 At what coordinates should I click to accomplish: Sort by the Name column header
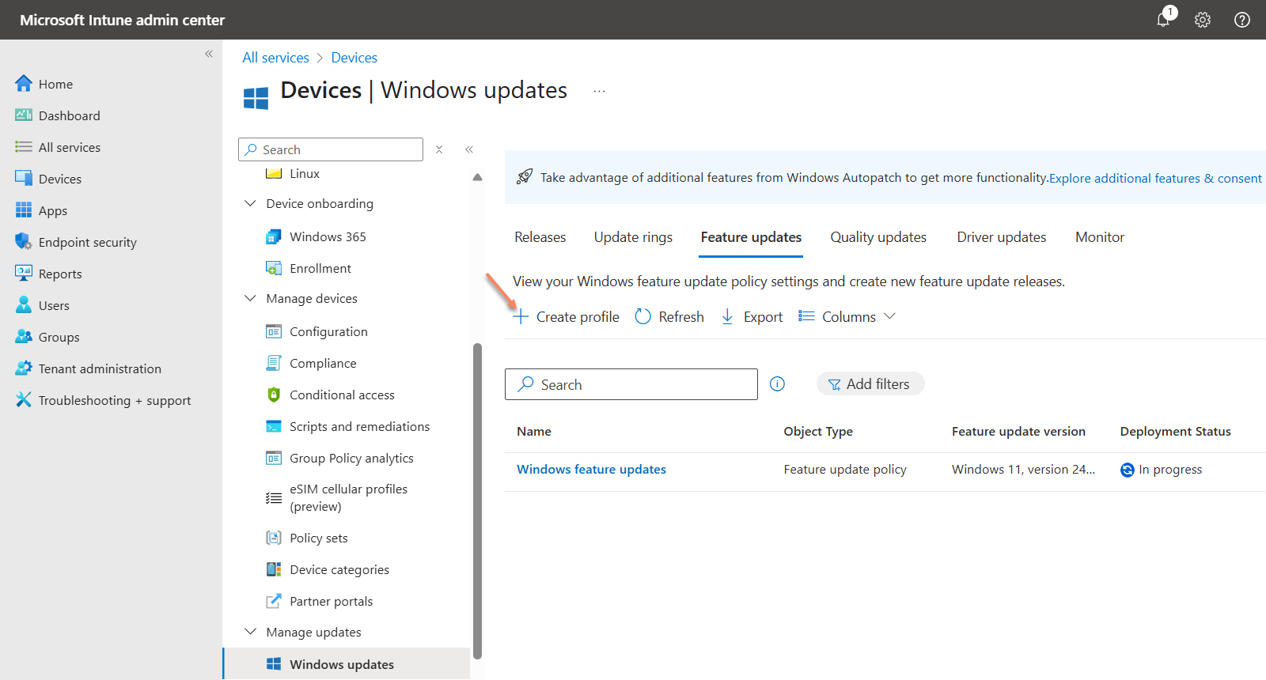(534, 432)
